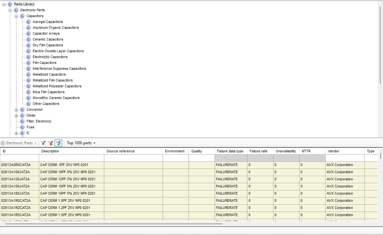Click the Vendor column filter field

point(345,158)
